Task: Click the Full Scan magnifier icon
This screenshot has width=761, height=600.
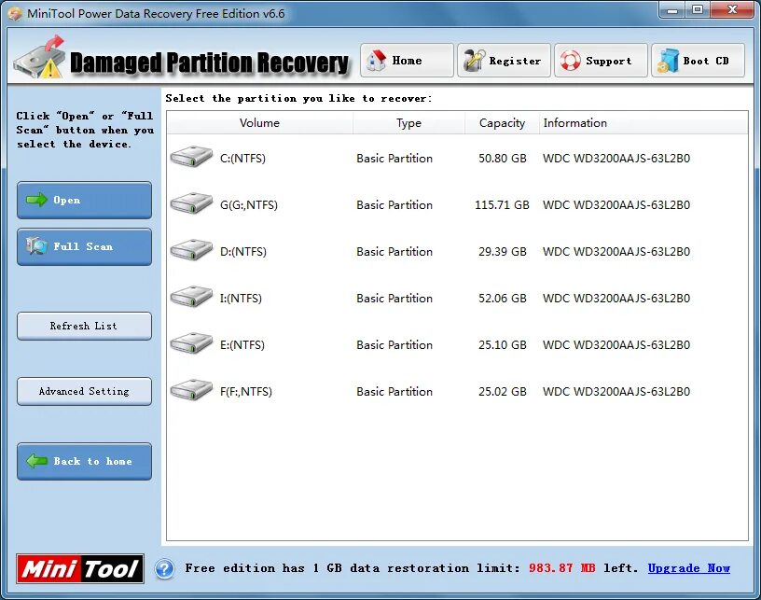Action: (x=37, y=246)
